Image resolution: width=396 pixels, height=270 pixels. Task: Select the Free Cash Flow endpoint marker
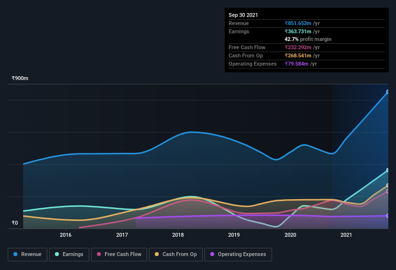[388, 191]
